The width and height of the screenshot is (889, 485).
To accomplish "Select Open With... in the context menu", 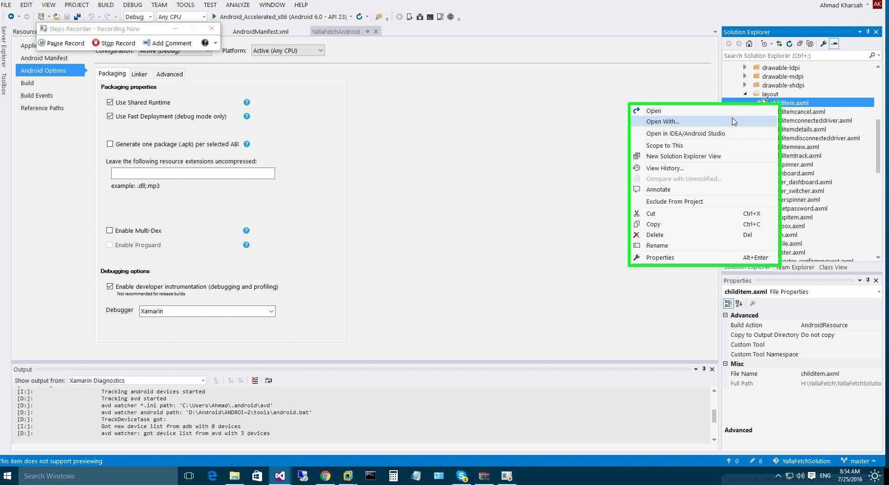I will [704, 121].
